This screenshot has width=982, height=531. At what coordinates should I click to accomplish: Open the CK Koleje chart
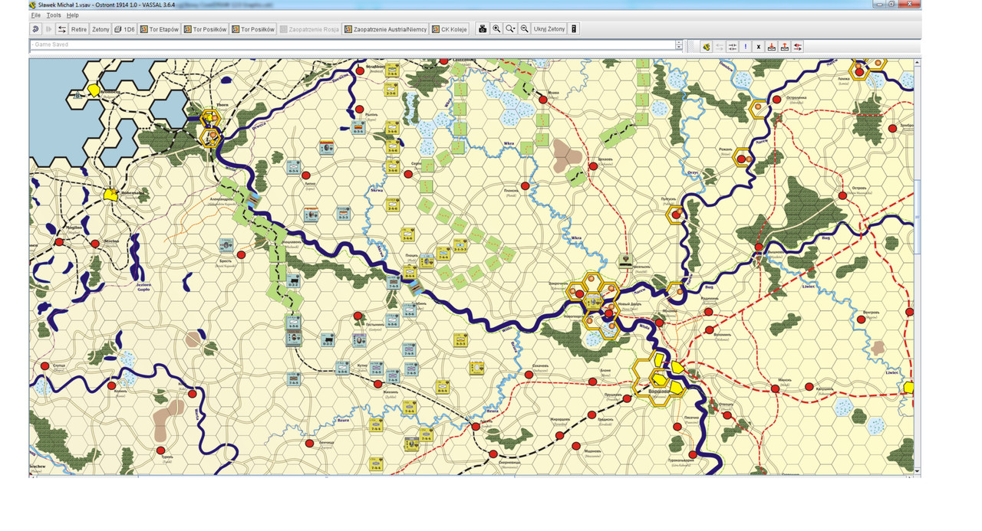pyautogui.click(x=450, y=29)
